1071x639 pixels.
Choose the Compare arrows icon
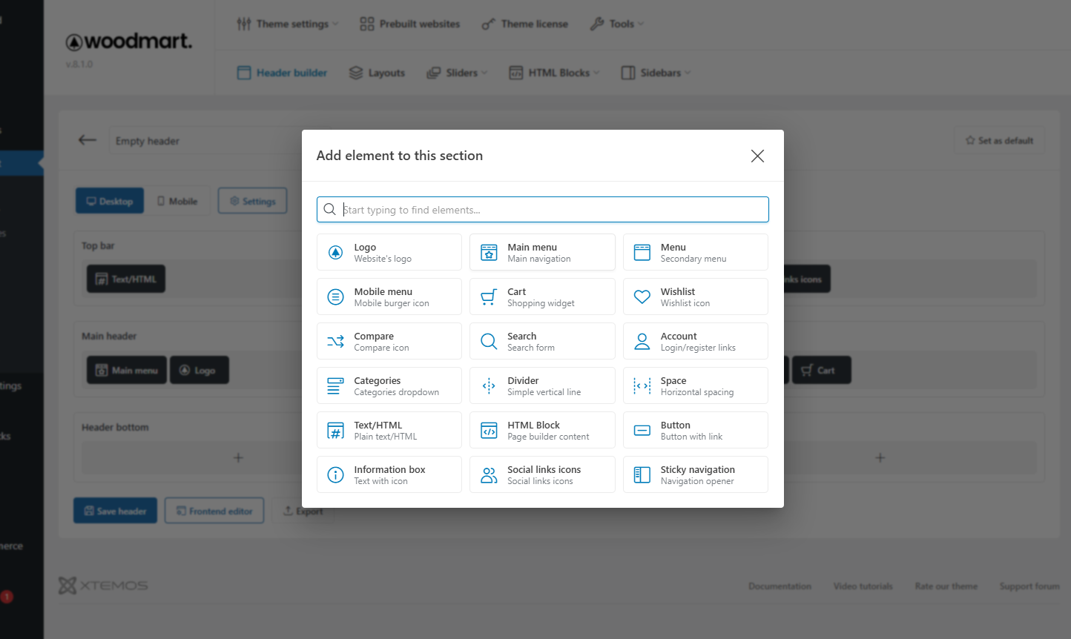[335, 342]
